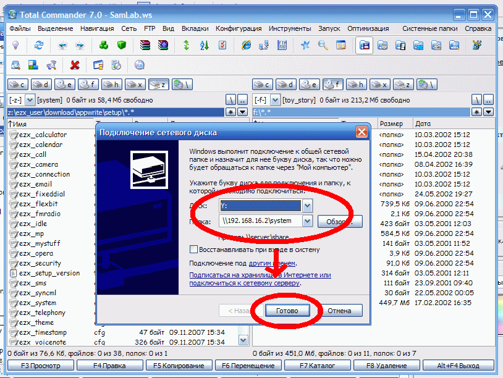Click the window with star toolbar icon
The height and width of the screenshot is (378, 503).
pyautogui.click(x=340, y=46)
